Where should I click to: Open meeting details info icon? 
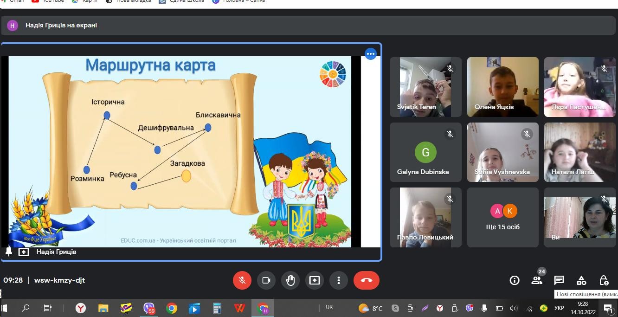point(514,280)
